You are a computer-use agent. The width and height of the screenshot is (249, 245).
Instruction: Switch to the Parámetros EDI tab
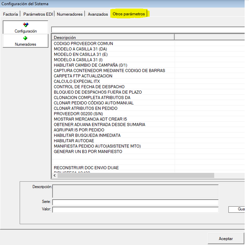(x=38, y=14)
